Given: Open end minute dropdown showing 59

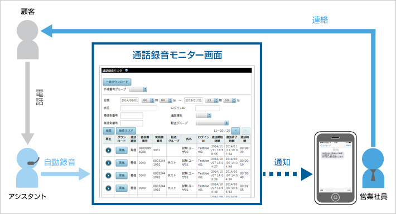Looking at the screenshot, I should tap(230, 101).
